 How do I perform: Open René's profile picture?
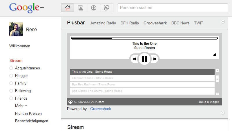click(16, 29)
